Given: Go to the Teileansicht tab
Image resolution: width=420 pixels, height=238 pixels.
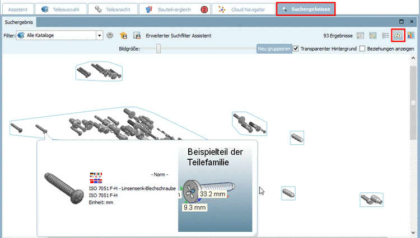Looking at the screenshot, I should (x=113, y=9).
